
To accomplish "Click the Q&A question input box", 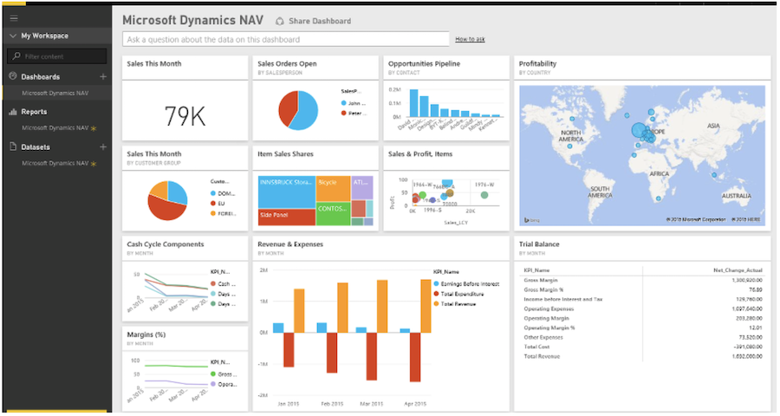I will coord(285,39).
